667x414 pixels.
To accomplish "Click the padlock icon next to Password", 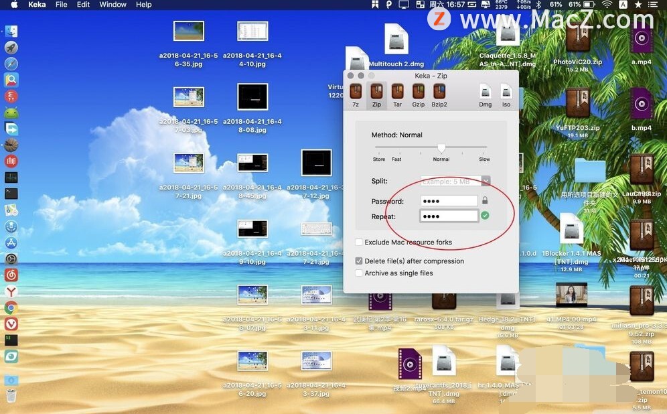I will 485,200.
